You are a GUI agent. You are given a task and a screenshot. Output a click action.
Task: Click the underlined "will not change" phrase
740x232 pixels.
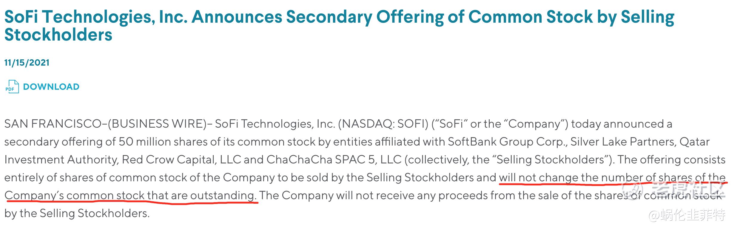tap(539, 178)
